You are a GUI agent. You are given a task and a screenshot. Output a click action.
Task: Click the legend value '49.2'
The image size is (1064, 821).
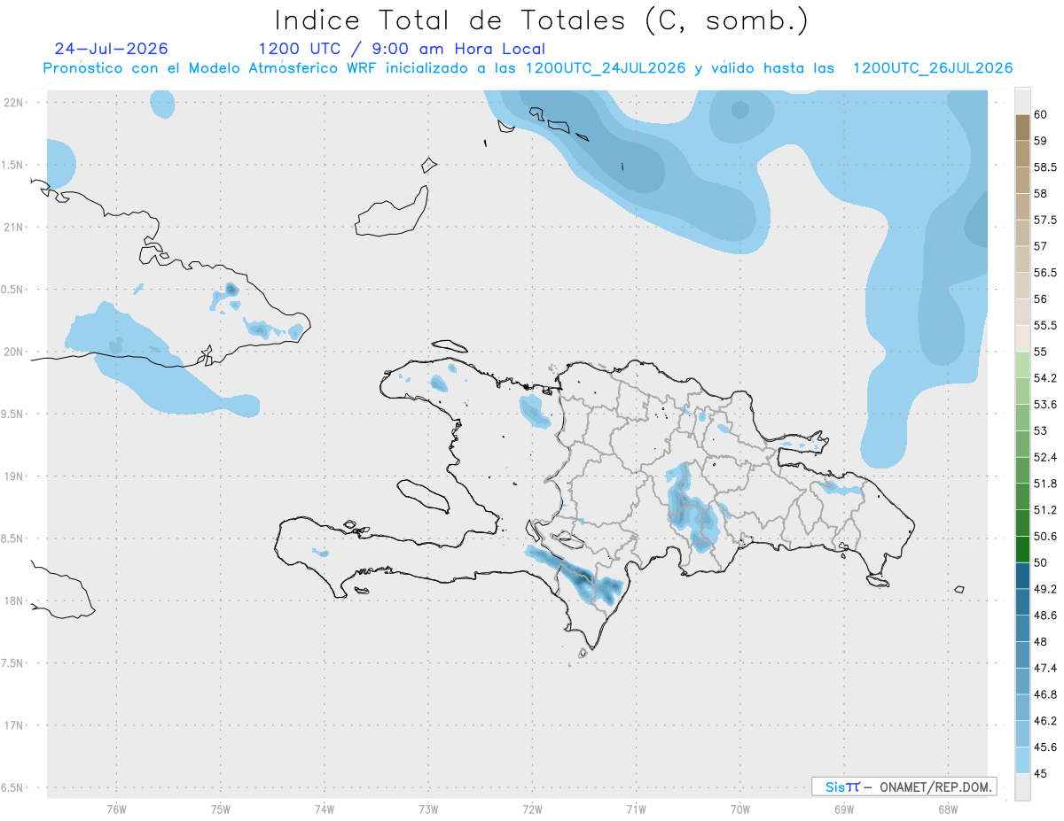1045,589
